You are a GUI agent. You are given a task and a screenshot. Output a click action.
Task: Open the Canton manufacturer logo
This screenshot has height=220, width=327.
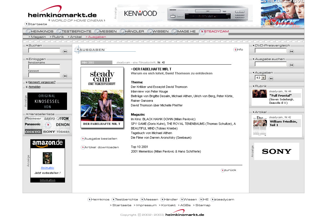pos(63,119)
